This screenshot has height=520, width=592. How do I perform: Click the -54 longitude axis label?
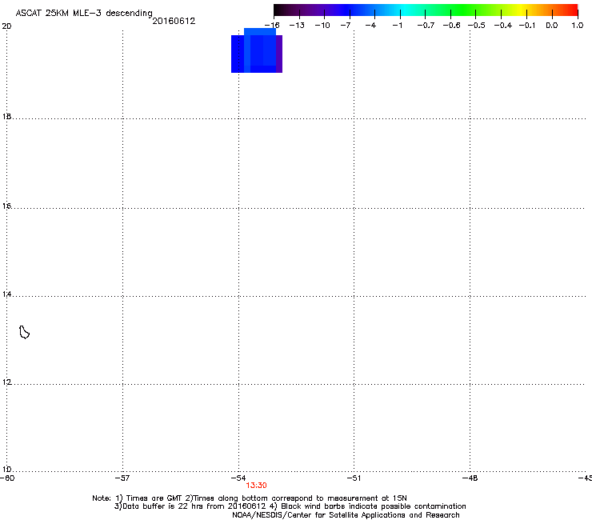[x=238, y=478]
